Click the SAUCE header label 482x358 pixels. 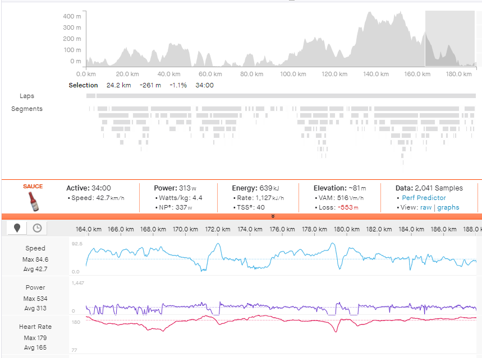[x=32, y=187]
